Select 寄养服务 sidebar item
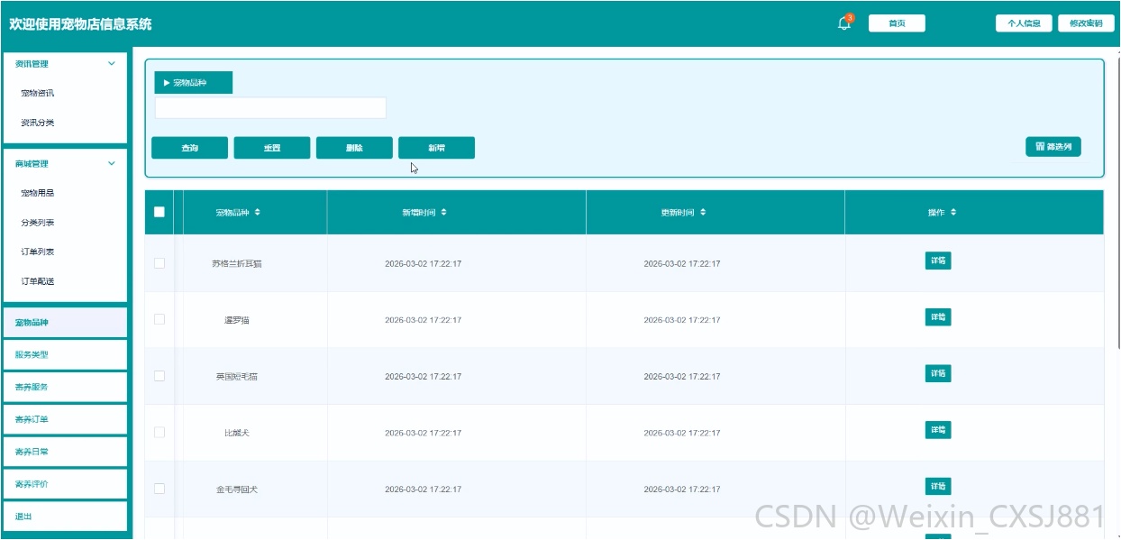1121x540 pixels. [x=65, y=387]
